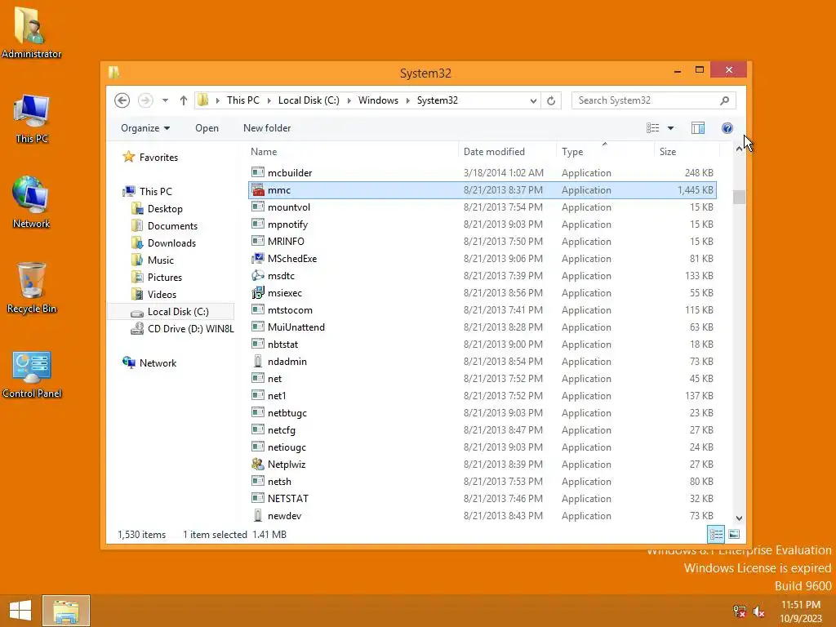Open the Organize menu
The width and height of the screenshot is (836, 627).
point(145,128)
